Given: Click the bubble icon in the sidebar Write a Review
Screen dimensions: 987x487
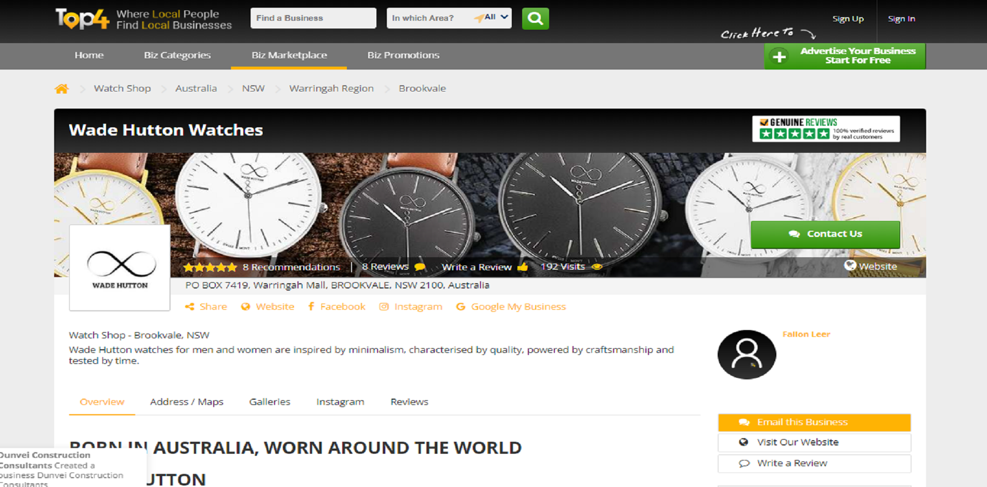Looking at the screenshot, I should pyautogui.click(x=744, y=463).
